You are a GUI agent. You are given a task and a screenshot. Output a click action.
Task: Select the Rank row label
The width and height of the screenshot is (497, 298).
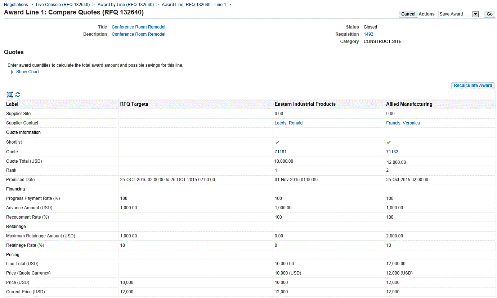[11, 170]
